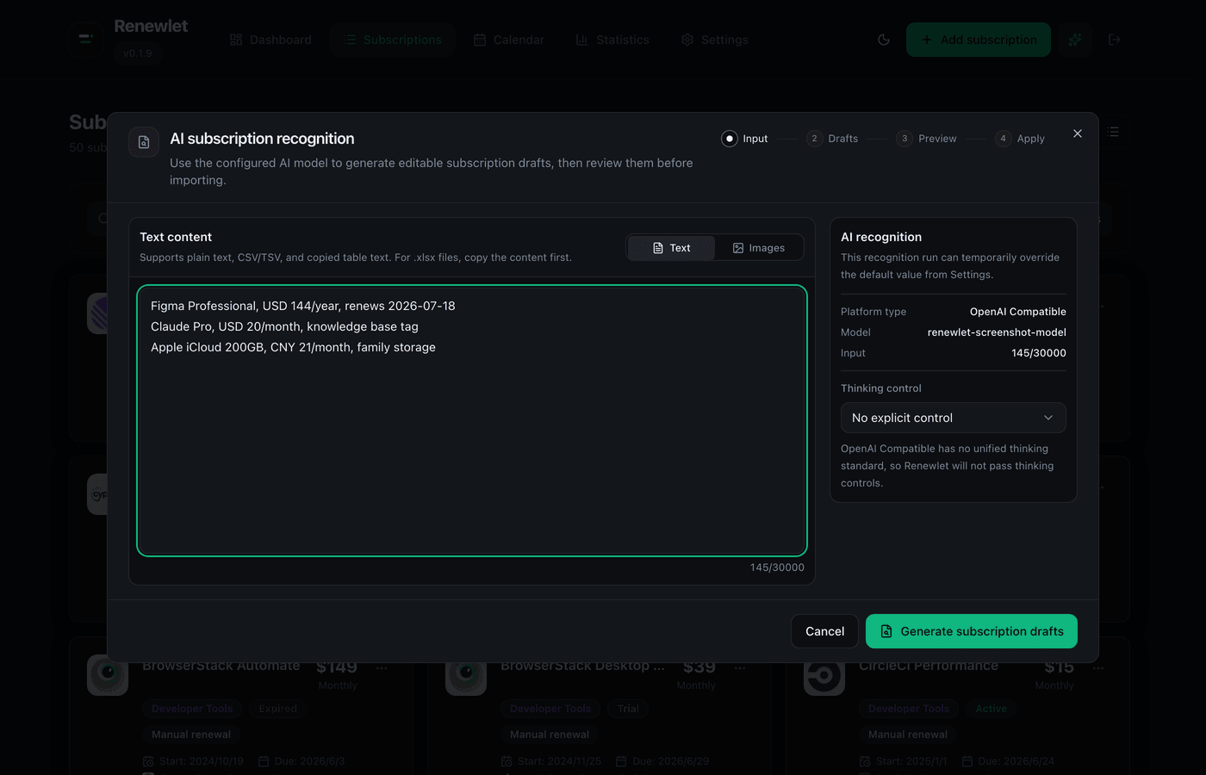Image resolution: width=1206 pixels, height=775 pixels.
Task: Click the $15 price on CircleCI Performance
Action: (1059, 667)
